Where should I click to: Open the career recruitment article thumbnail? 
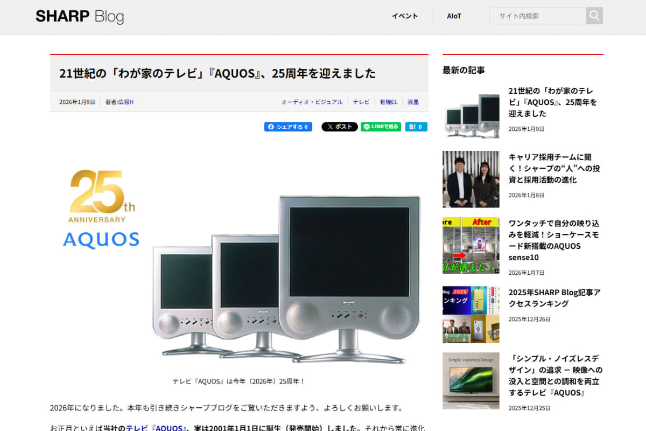click(x=471, y=179)
